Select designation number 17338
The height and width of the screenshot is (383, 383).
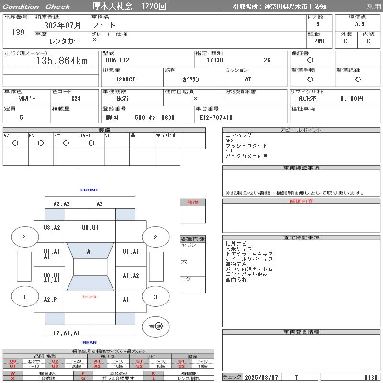coord(214,60)
